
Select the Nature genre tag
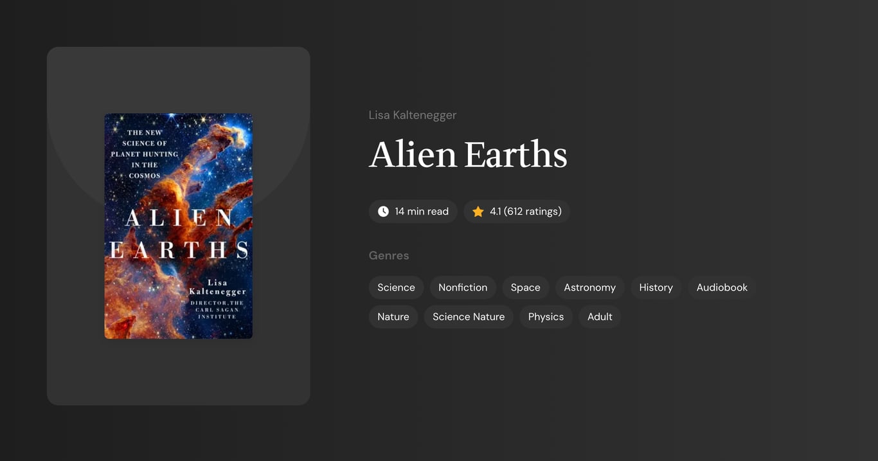coord(393,316)
